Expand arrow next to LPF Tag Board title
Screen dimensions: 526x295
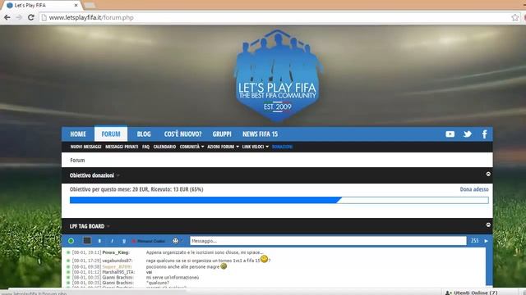108,226
